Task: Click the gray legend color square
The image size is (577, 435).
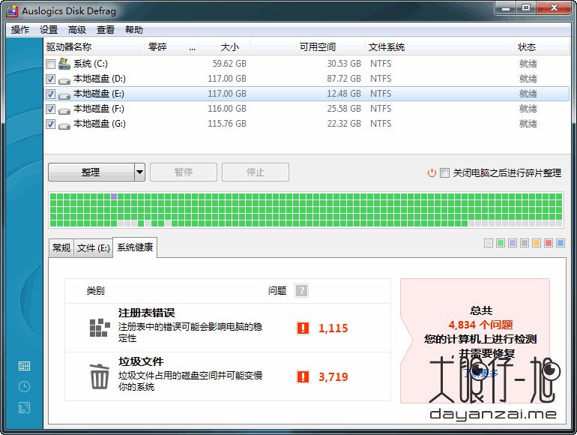Action: (x=525, y=243)
